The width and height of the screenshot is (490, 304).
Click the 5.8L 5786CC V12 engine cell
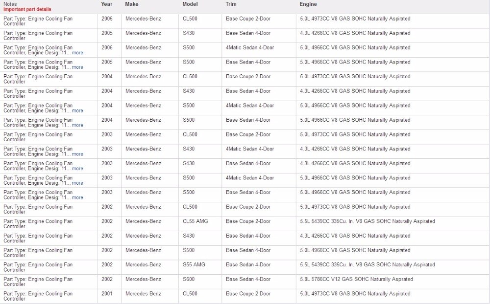tap(357, 279)
